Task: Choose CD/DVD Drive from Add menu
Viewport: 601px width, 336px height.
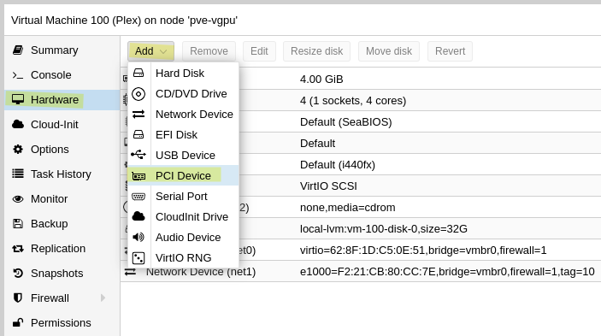Action: click(x=183, y=94)
